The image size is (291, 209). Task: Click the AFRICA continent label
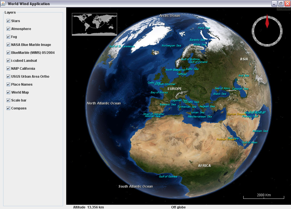point(204,166)
